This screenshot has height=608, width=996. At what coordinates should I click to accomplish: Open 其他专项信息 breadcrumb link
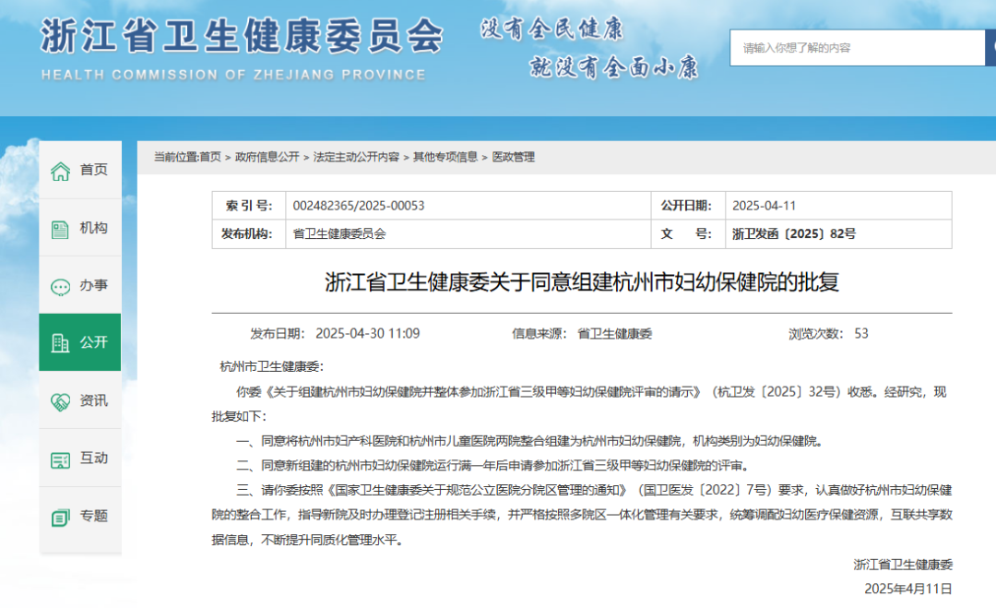(x=445, y=157)
